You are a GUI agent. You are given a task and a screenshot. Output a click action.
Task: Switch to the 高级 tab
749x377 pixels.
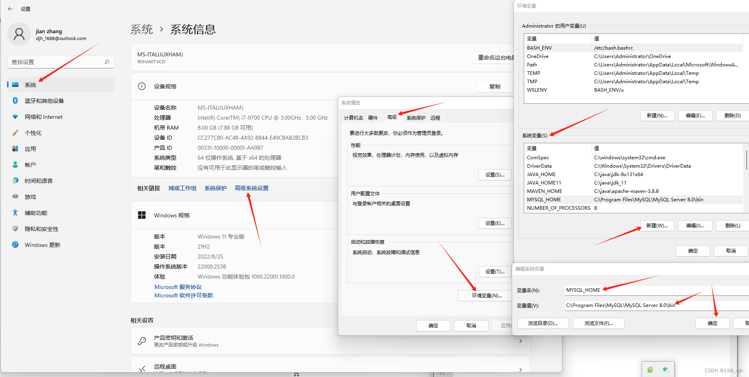coord(392,117)
